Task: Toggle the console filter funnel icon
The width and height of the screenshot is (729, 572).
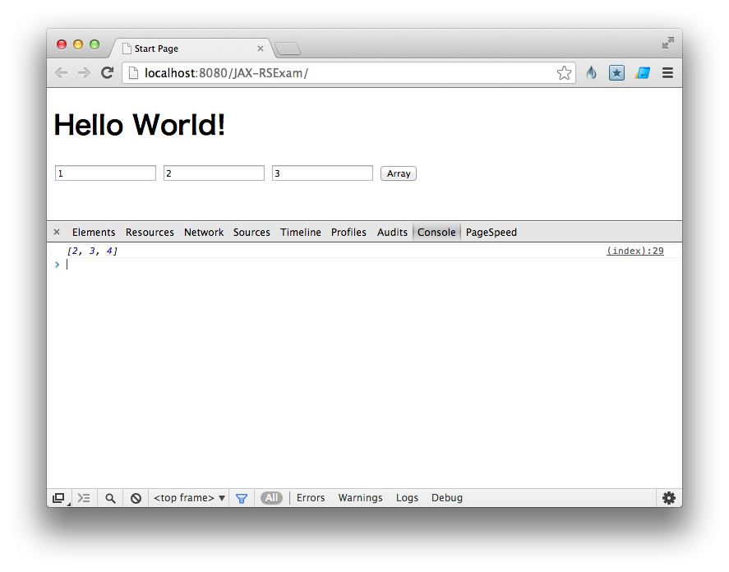Action: (242, 498)
